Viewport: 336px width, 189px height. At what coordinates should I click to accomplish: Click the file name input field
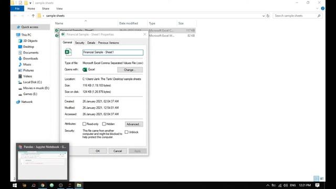113,52
